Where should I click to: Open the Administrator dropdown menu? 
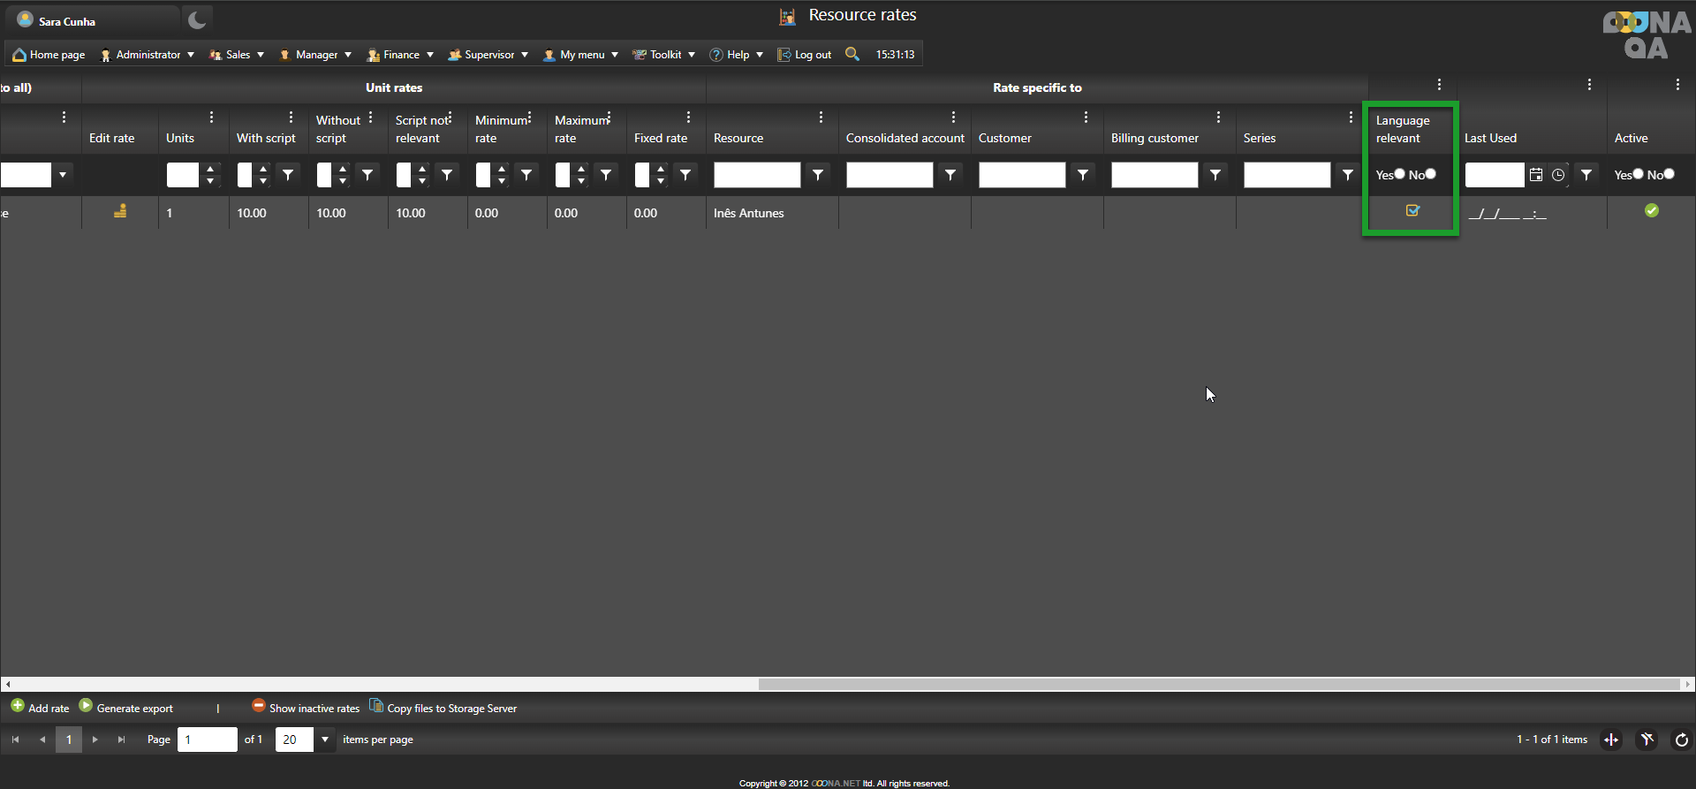[x=148, y=55]
